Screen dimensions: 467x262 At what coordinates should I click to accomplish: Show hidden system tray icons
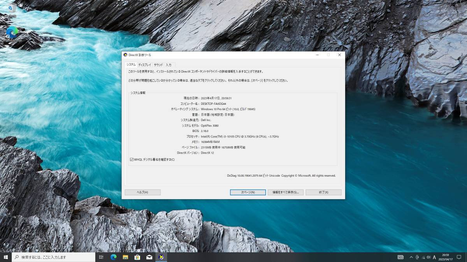(x=411, y=257)
